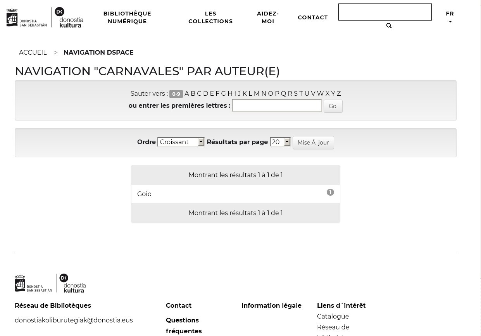Jump to authors starting with letter M

pos(257,93)
